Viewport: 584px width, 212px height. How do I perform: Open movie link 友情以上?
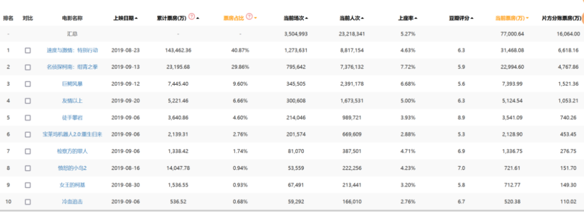click(72, 101)
